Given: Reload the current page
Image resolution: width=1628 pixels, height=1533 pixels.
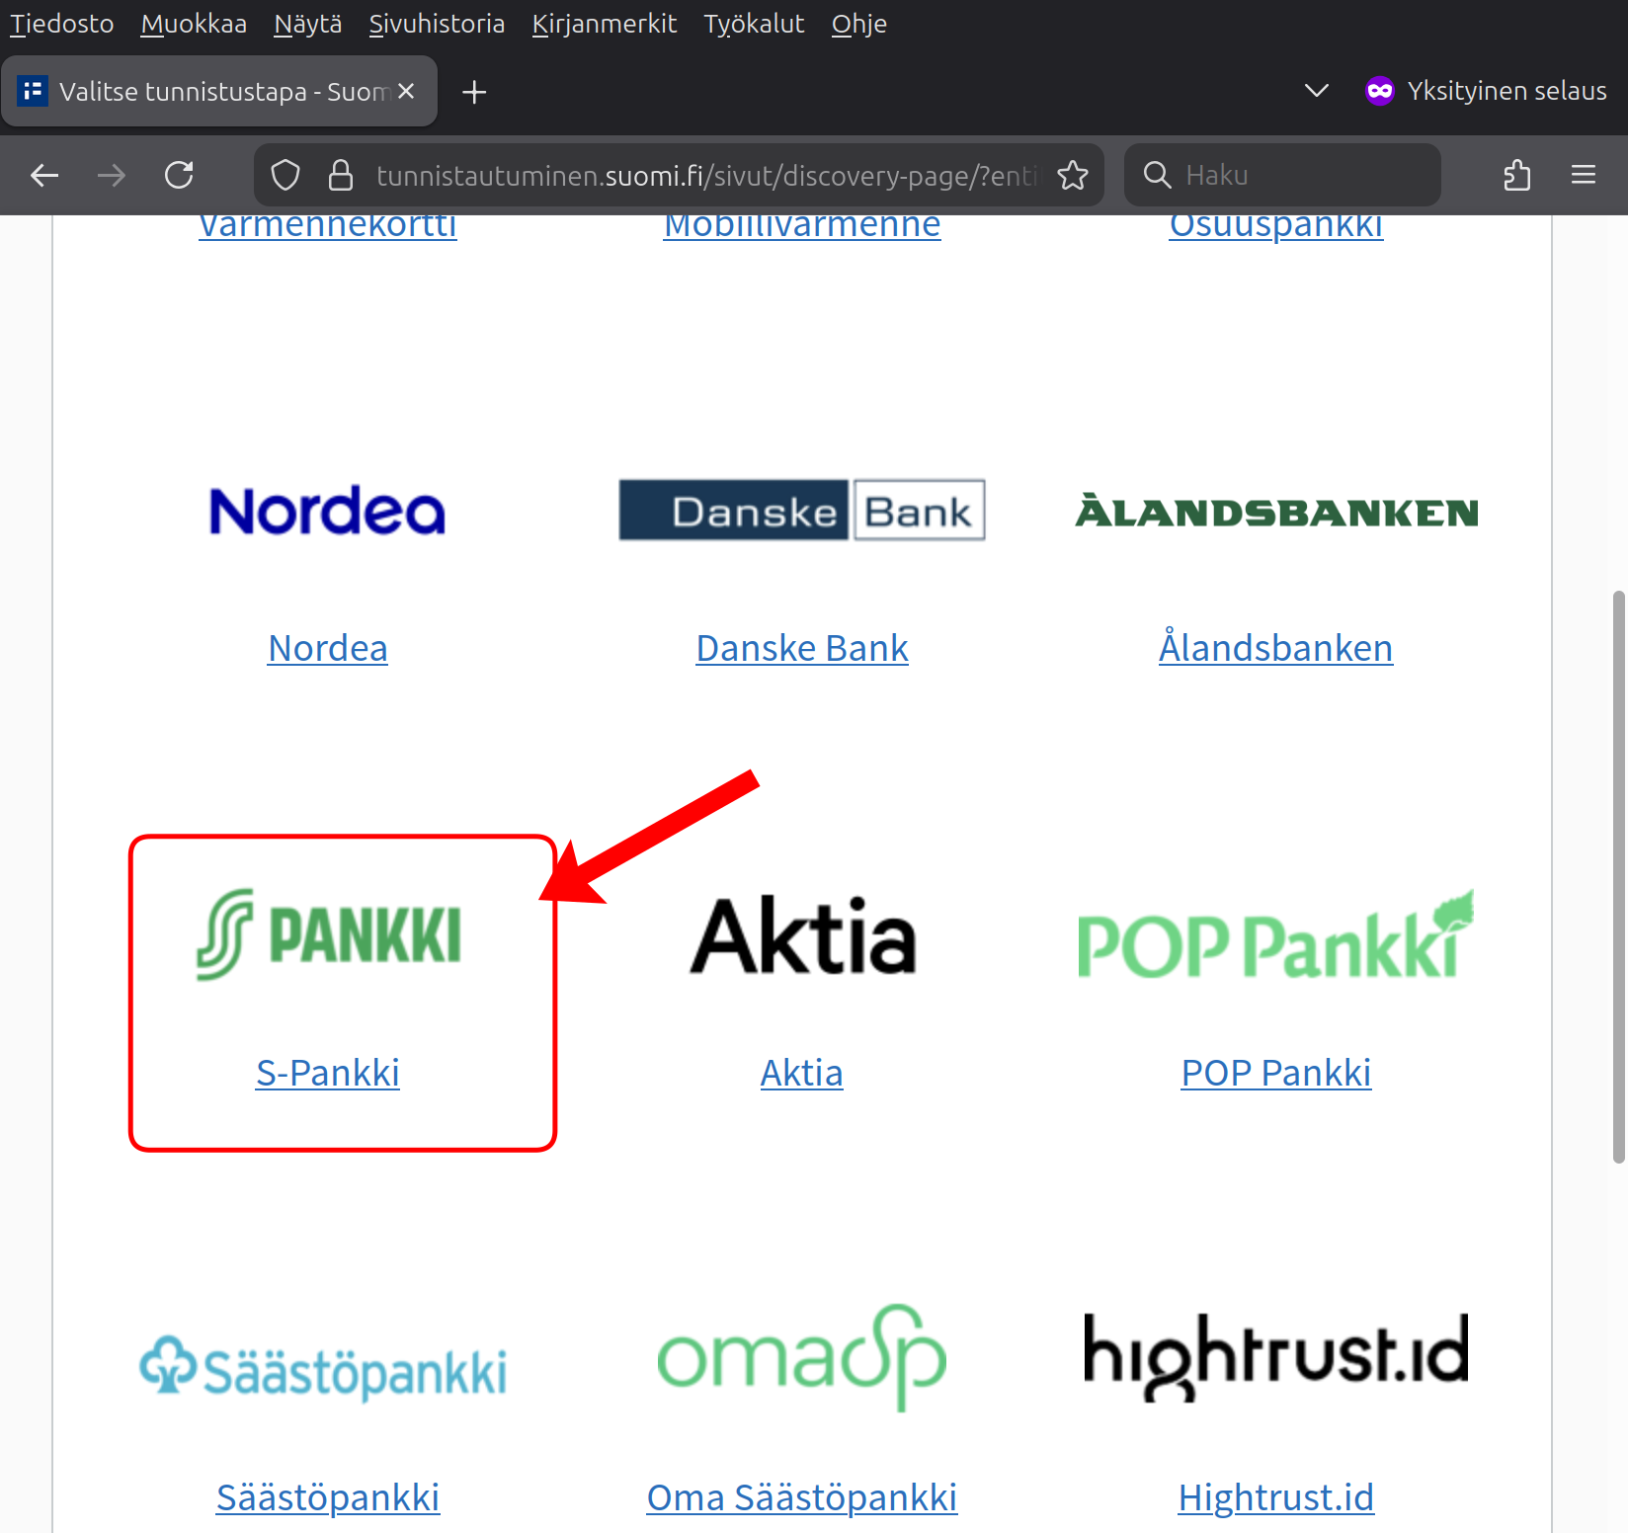Looking at the screenshot, I should (x=179, y=176).
